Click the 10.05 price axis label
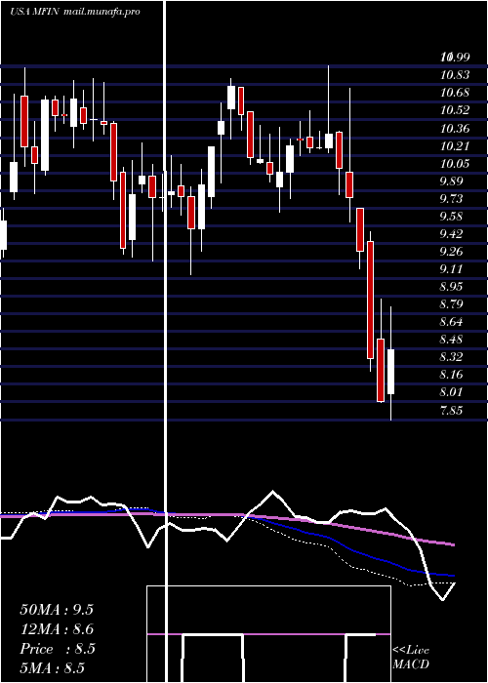488x683 pixels. click(x=455, y=164)
